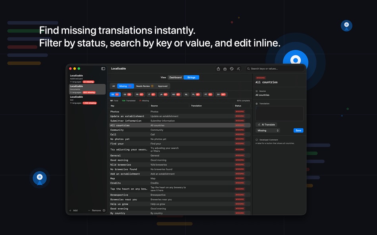Screen dimensions: 377x235
Task: Click into the Translation text area
Action: [x=279, y=114]
